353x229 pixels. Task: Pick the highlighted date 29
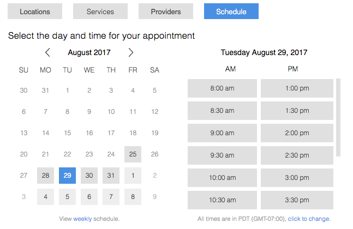pyautogui.click(x=67, y=176)
